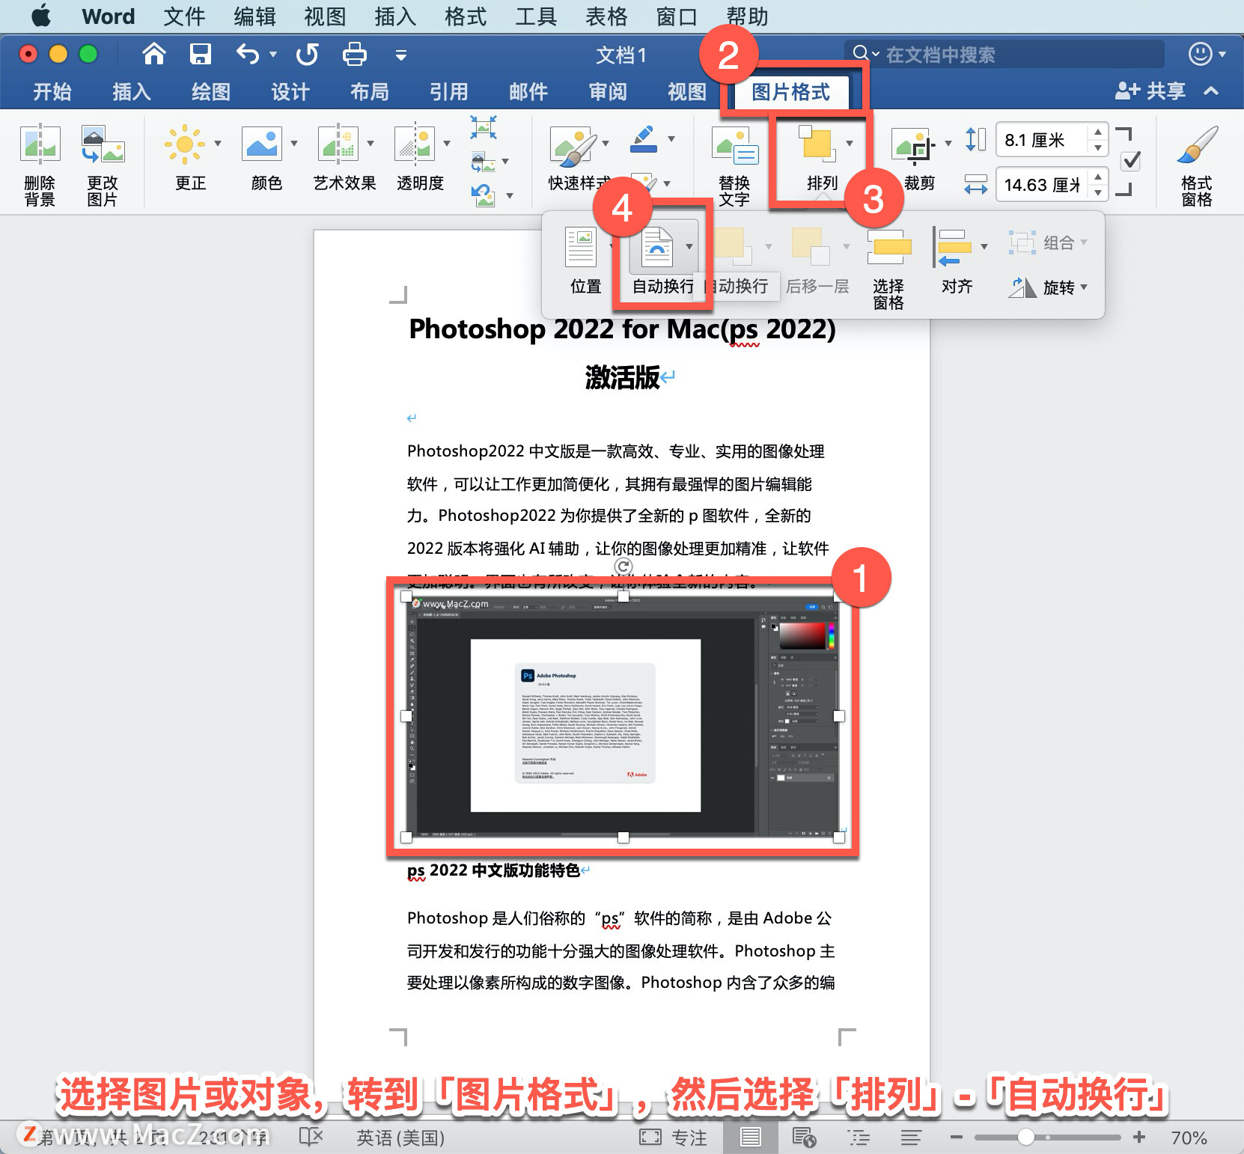Click zoom slider knob
The image size is (1244, 1154).
click(x=1025, y=1137)
